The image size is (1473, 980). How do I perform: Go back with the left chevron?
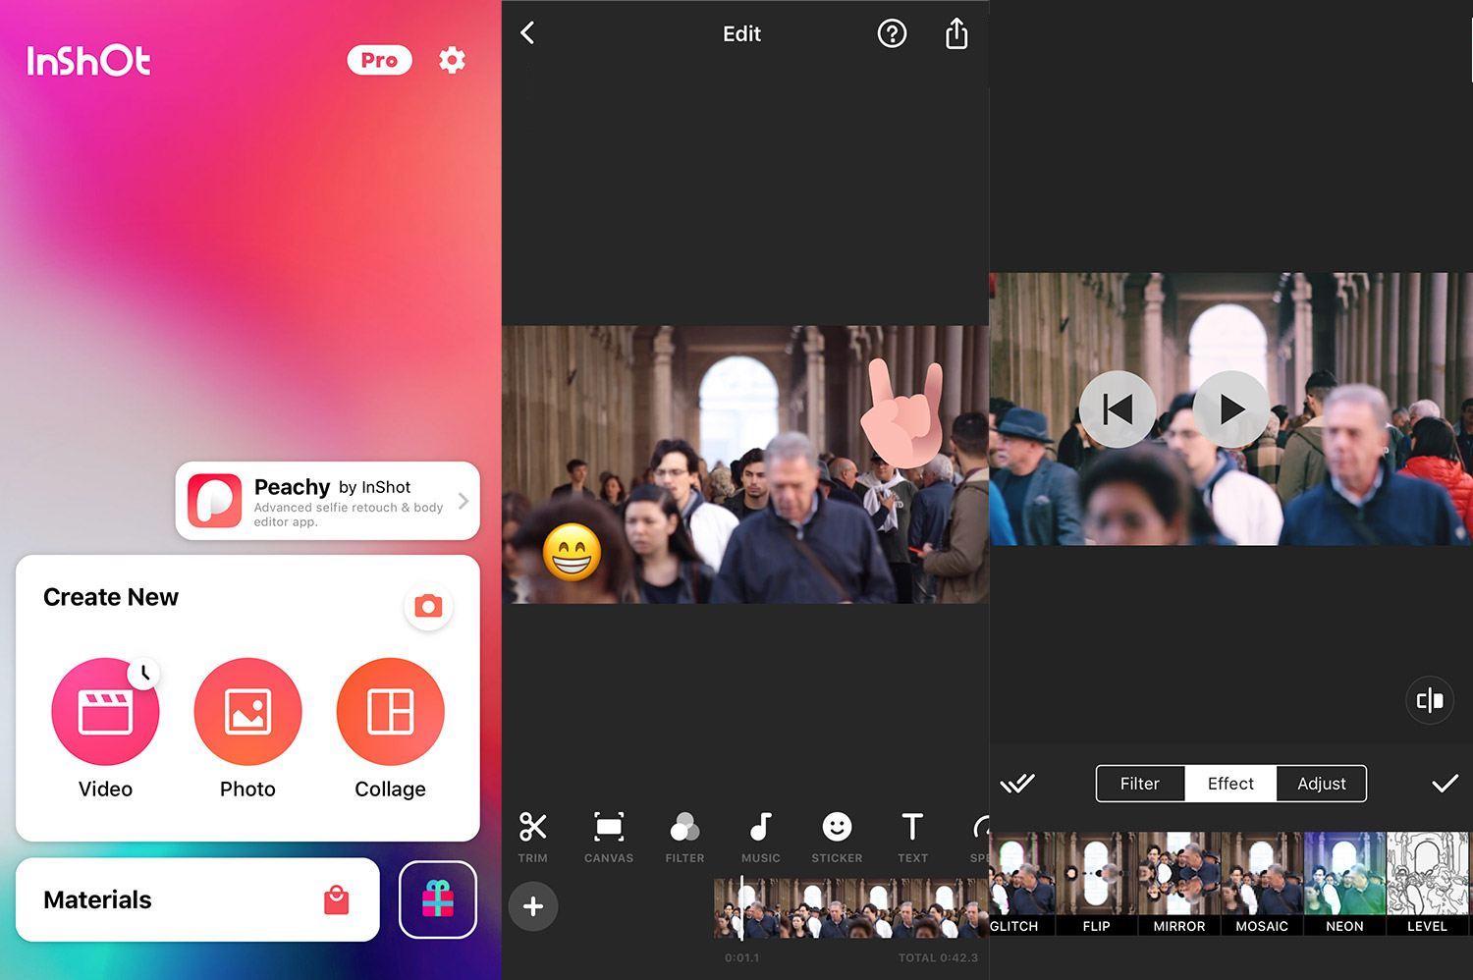(x=527, y=33)
